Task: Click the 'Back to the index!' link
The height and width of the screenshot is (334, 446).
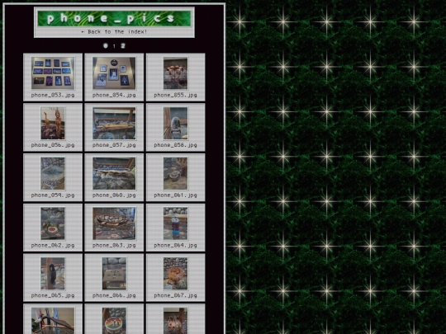Action: click(x=114, y=32)
